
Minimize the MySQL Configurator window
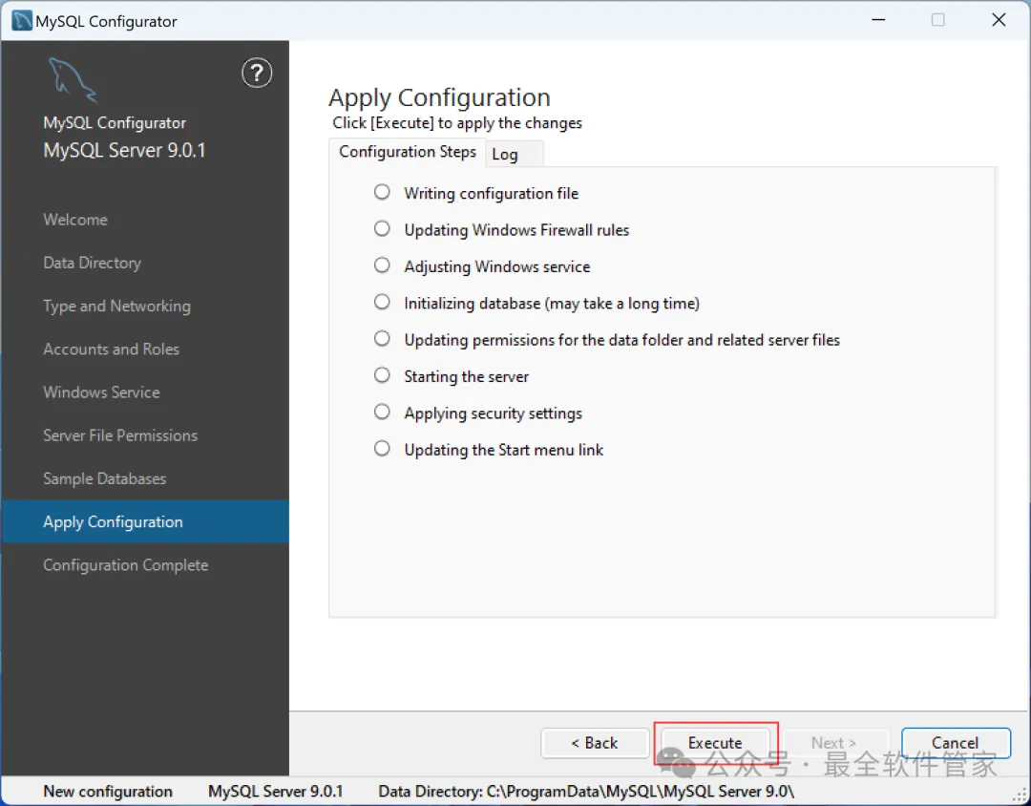coord(878,20)
